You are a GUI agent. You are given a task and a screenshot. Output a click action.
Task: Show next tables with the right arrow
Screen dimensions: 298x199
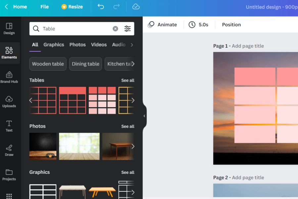(132, 100)
